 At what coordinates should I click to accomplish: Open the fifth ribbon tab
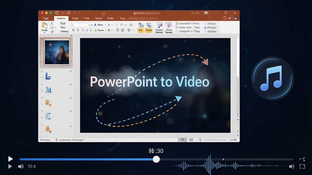(98, 18)
